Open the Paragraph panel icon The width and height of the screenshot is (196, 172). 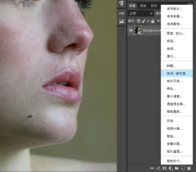(122, 3)
